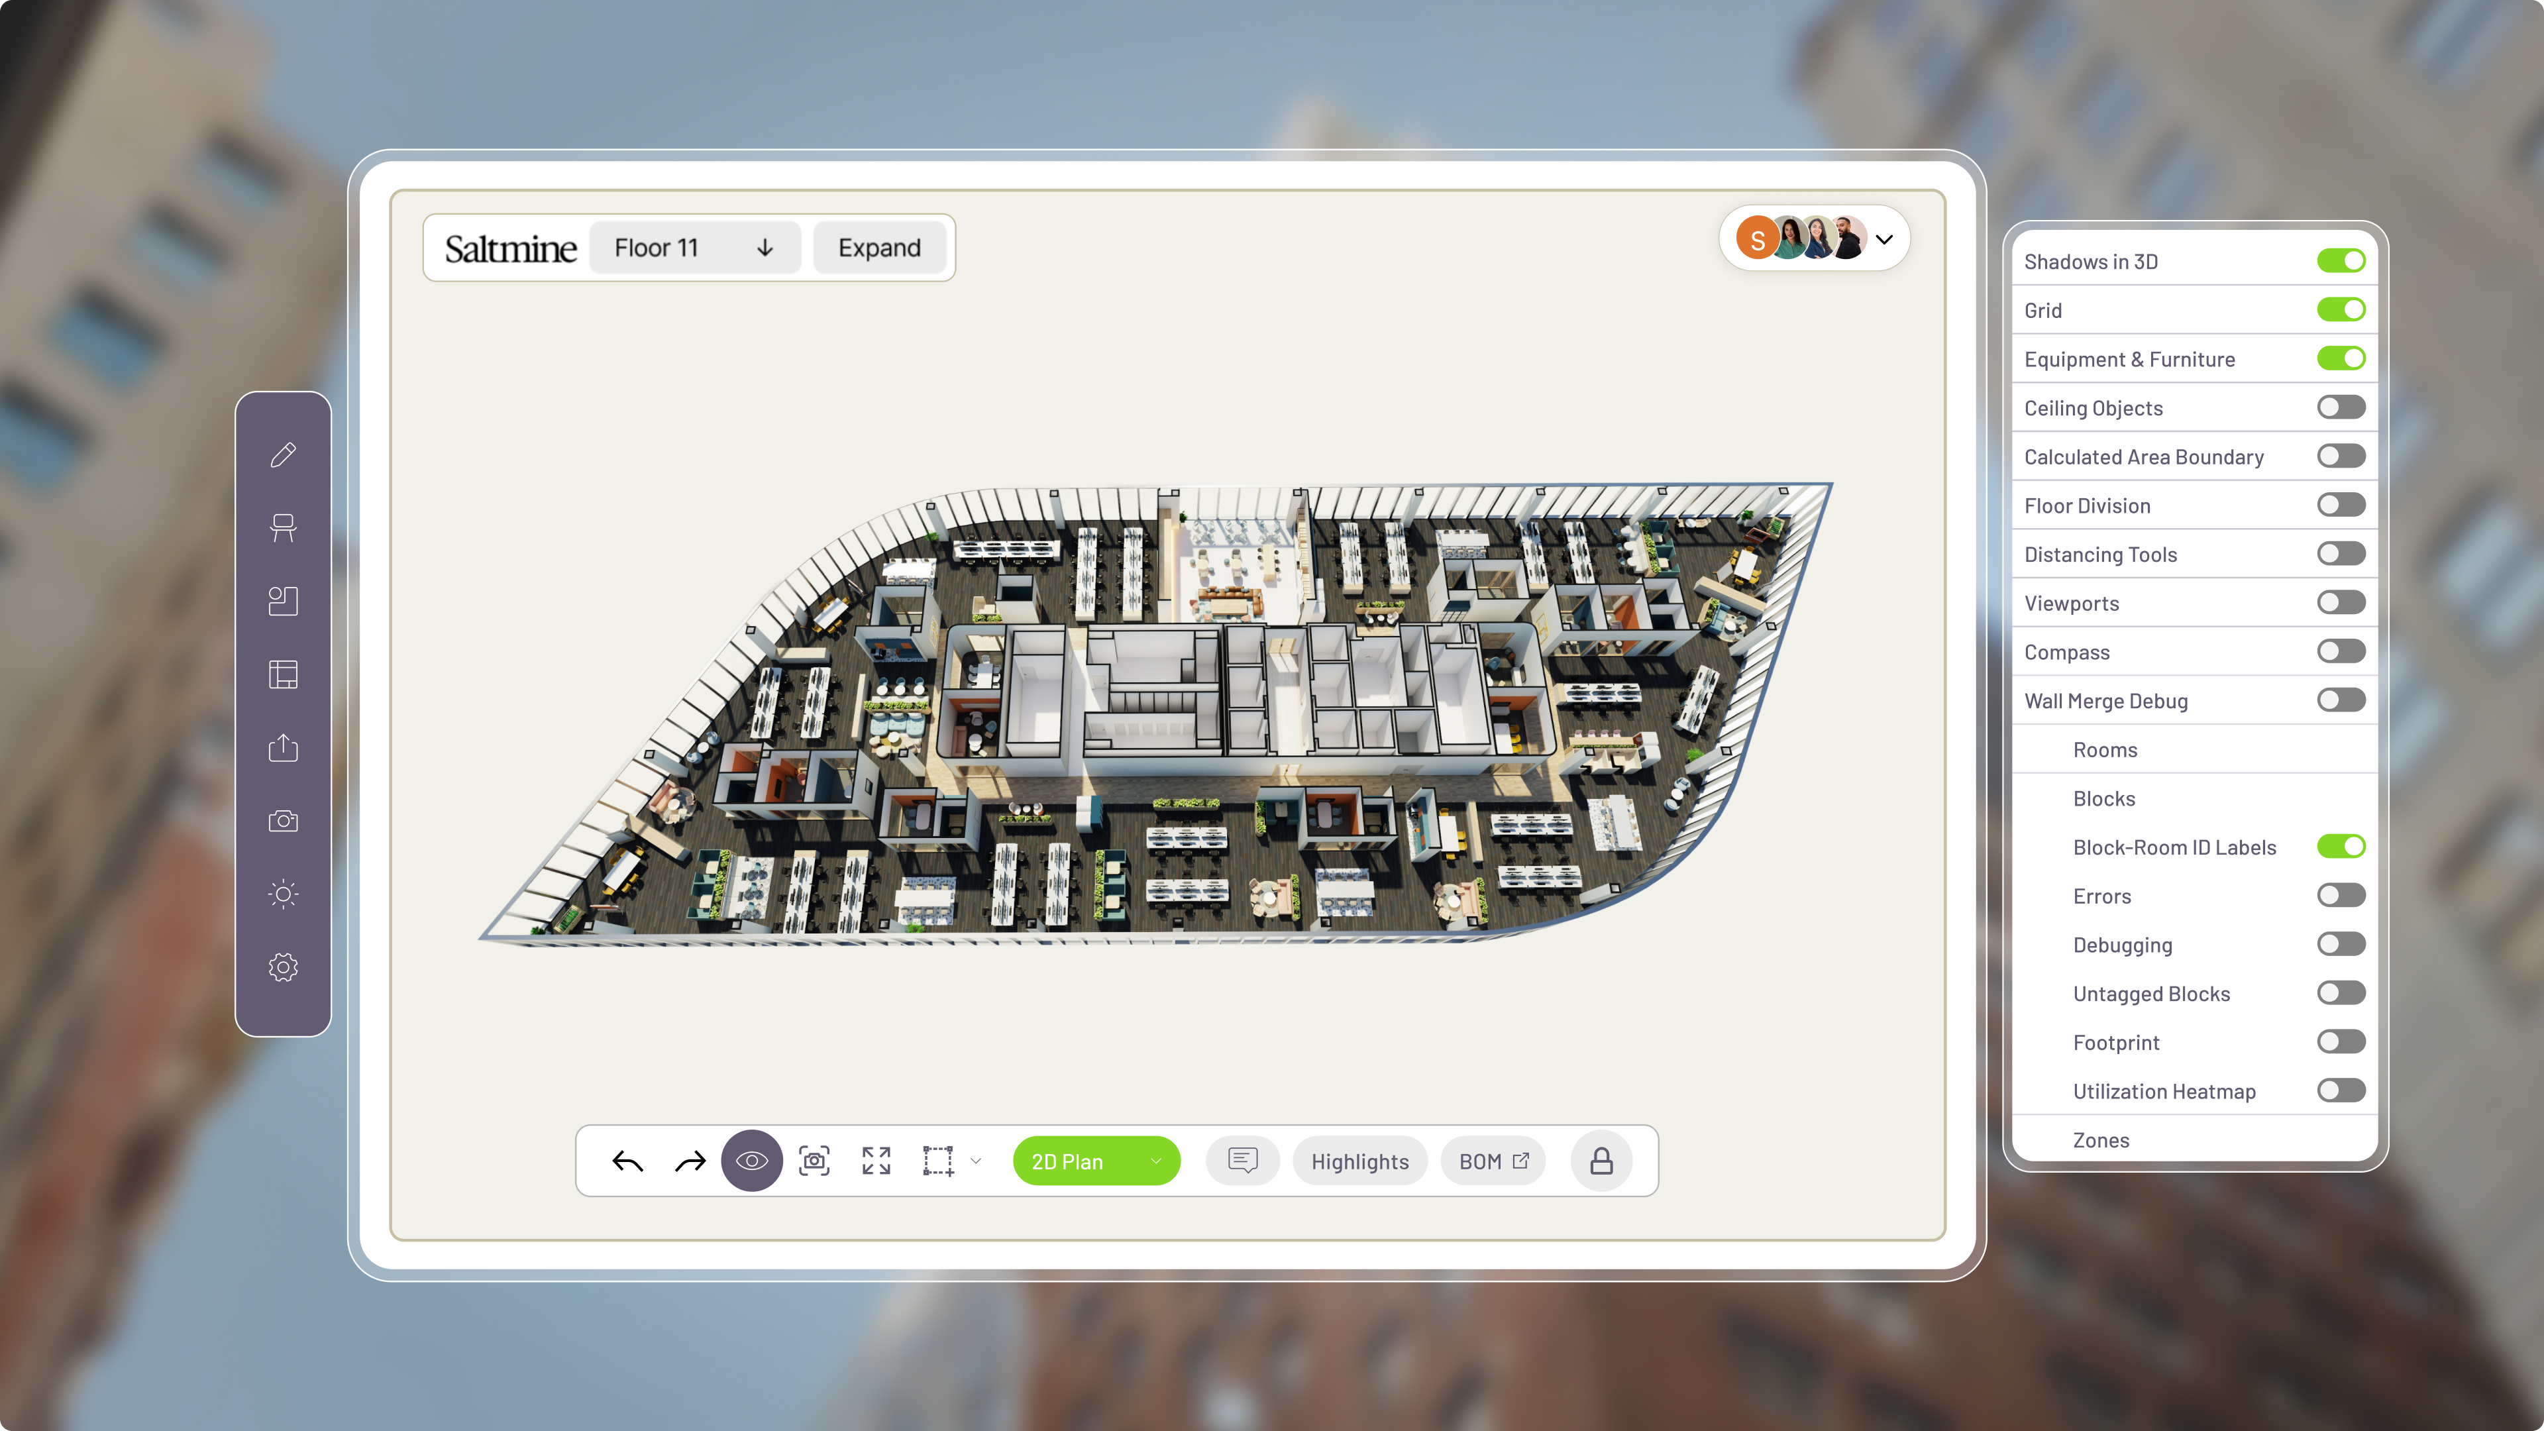Select the marquee selection tool icon
The width and height of the screenshot is (2544, 1431).
938,1161
